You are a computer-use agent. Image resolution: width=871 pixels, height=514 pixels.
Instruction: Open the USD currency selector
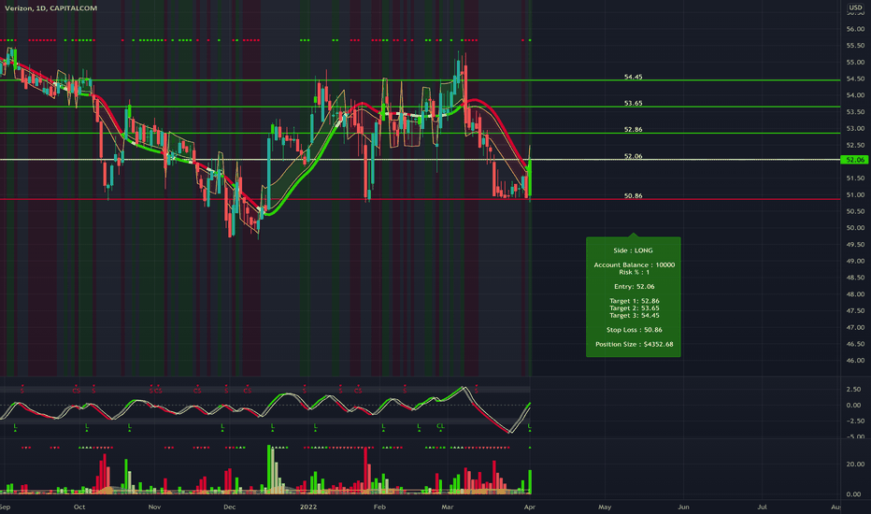[855, 7]
